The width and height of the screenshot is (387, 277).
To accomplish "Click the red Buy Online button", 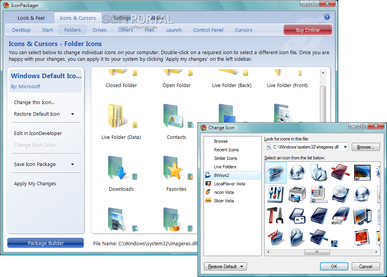I will (x=308, y=30).
